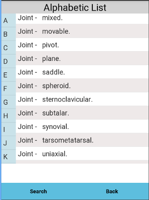Open 'Joint - sternoclavicular' entry
Screen dimensions: 149x200
[x=82, y=99]
